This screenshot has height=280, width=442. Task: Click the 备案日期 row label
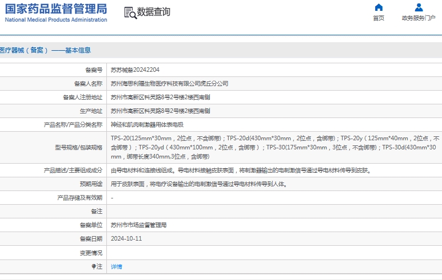[x=91, y=239]
